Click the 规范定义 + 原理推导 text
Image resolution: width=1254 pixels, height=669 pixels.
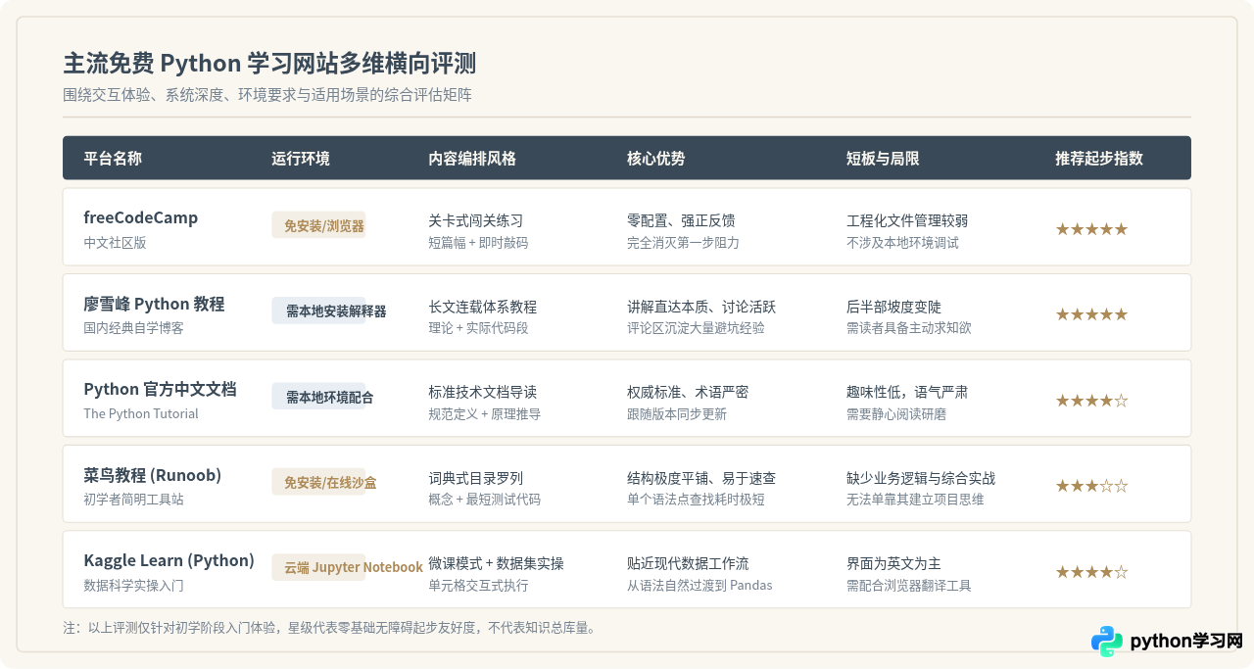[x=484, y=413]
